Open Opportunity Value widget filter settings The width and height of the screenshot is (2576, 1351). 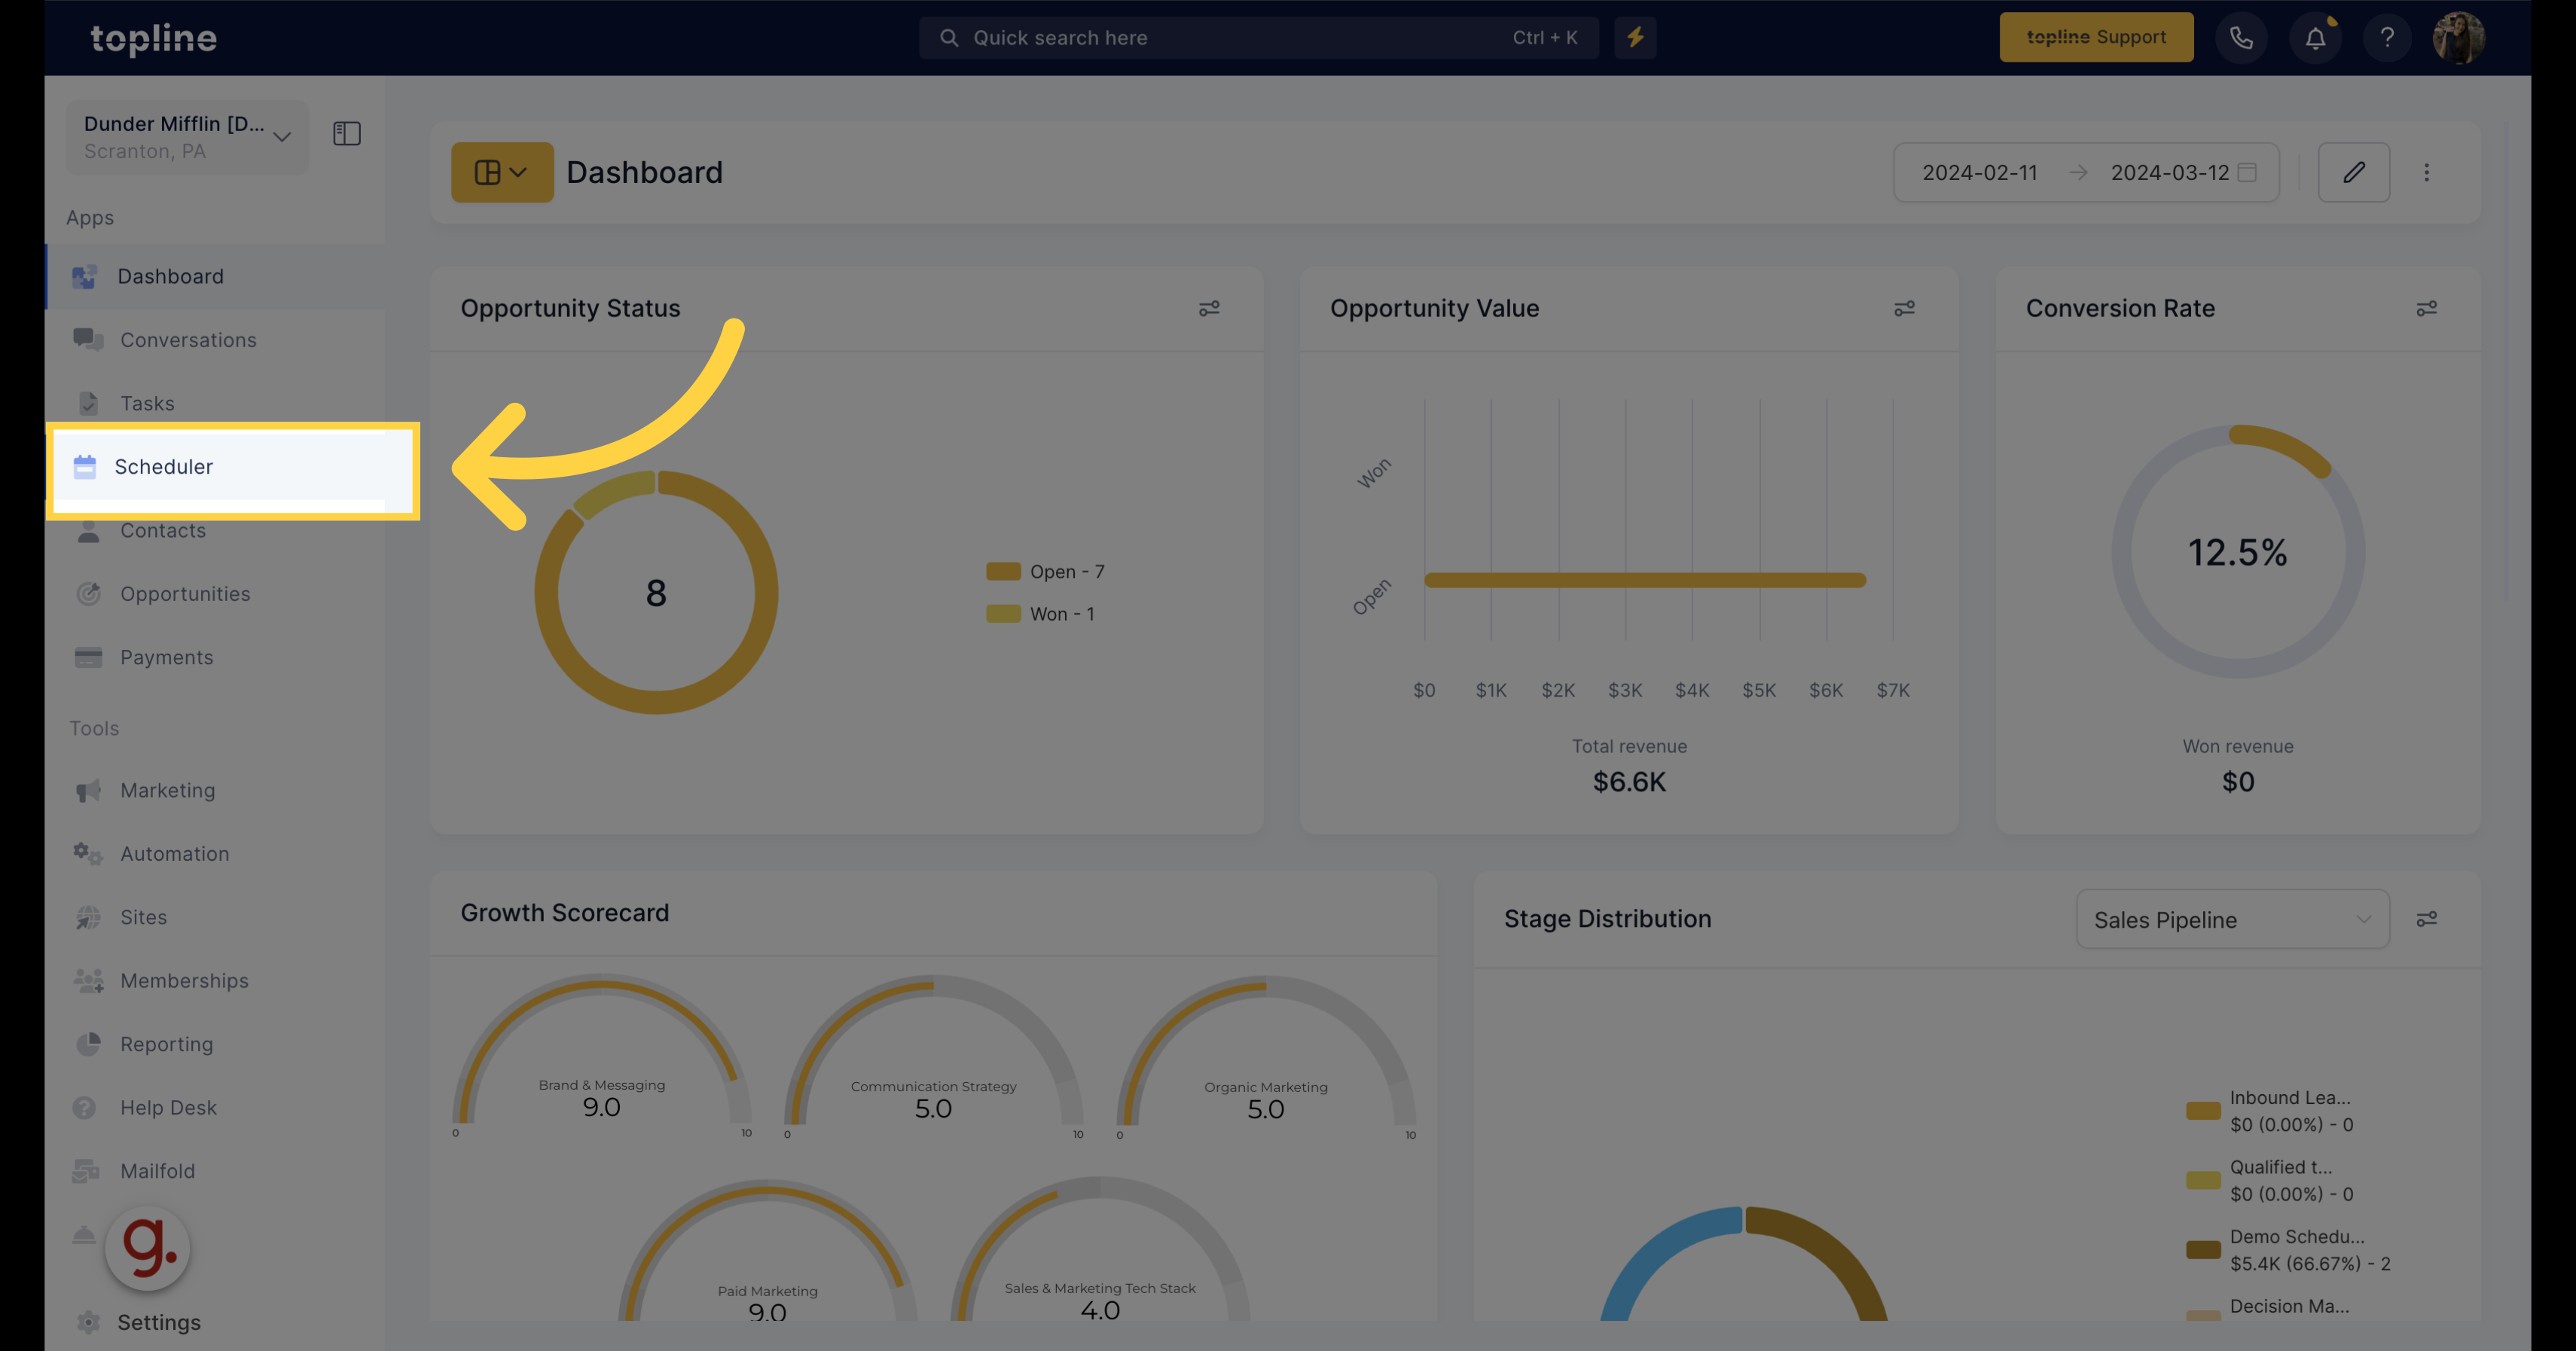[x=1904, y=308]
